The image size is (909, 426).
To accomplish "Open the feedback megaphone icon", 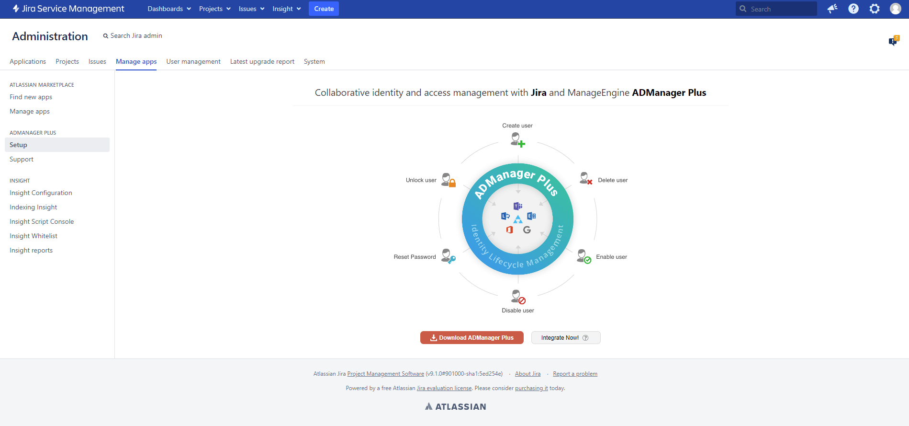I will point(832,9).
